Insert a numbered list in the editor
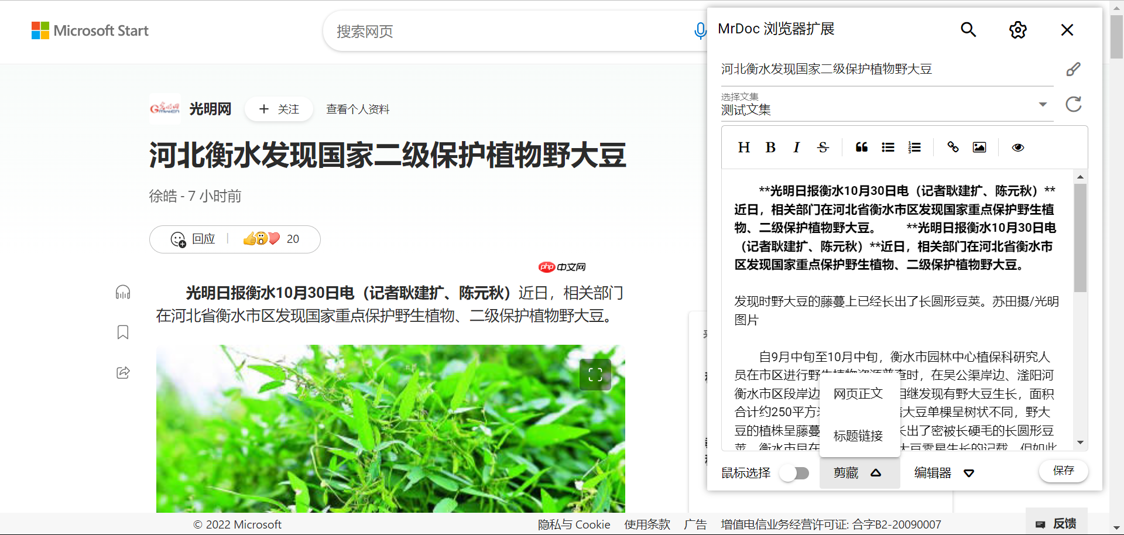This screenshot has height=535, width=1124. coord(914,147)
